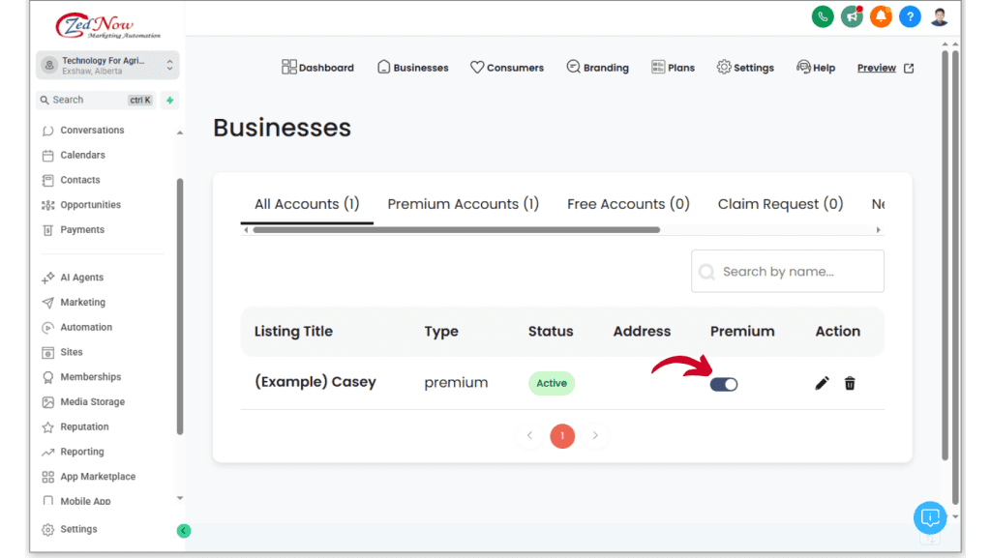Open the Calendars section from the sidebar

47,155
